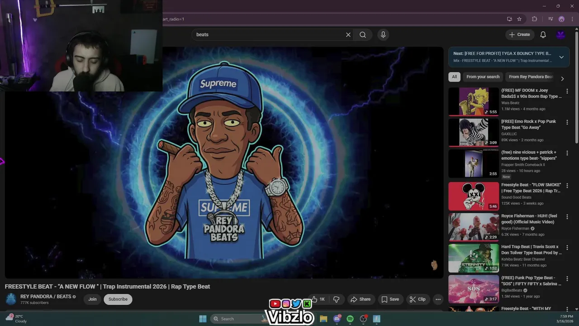The image size is (579, 326).
Task: Open the more actions three-dot button under video
Action: (438, 299)
